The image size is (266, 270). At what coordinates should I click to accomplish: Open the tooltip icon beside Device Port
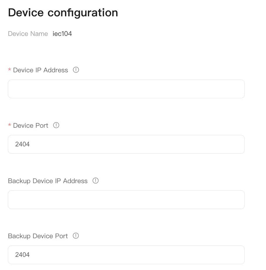56,125
